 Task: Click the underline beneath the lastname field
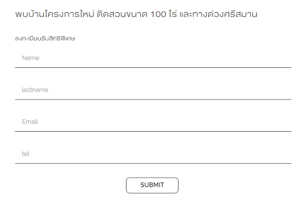pos(153,99)
